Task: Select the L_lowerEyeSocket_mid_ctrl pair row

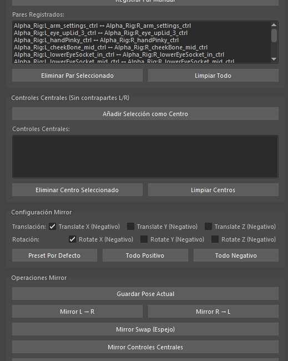Action: point(142,61)
